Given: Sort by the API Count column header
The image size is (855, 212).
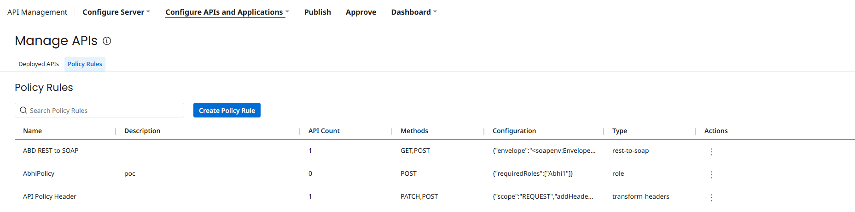Looking at the screenshot, I should click(x=324, y=131).
